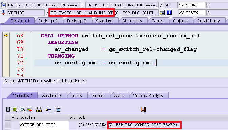228x130 pixels.
Task: Switch to the Desktop 2 tab
Action: coord(48,21)
